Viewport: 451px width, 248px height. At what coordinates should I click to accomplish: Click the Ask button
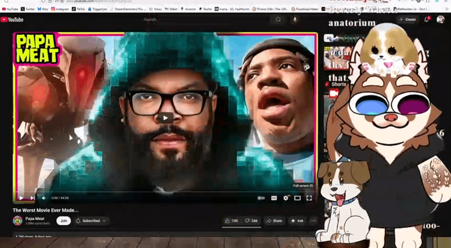pos(297,221)
